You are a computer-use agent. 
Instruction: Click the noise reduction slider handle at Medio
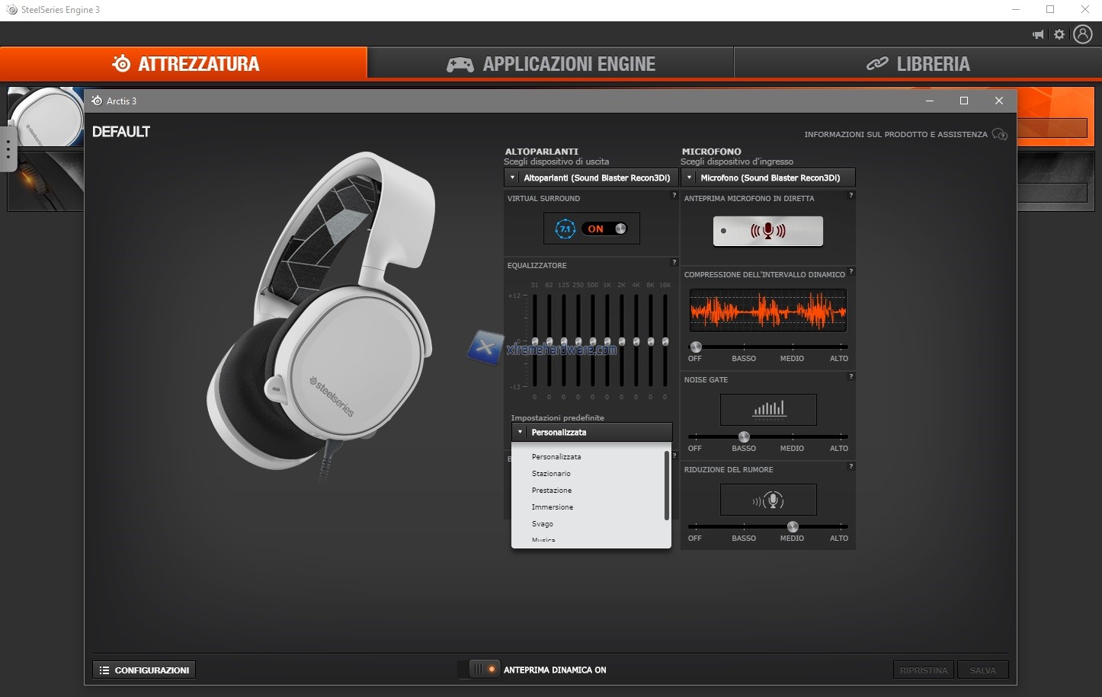click(793, 526)
